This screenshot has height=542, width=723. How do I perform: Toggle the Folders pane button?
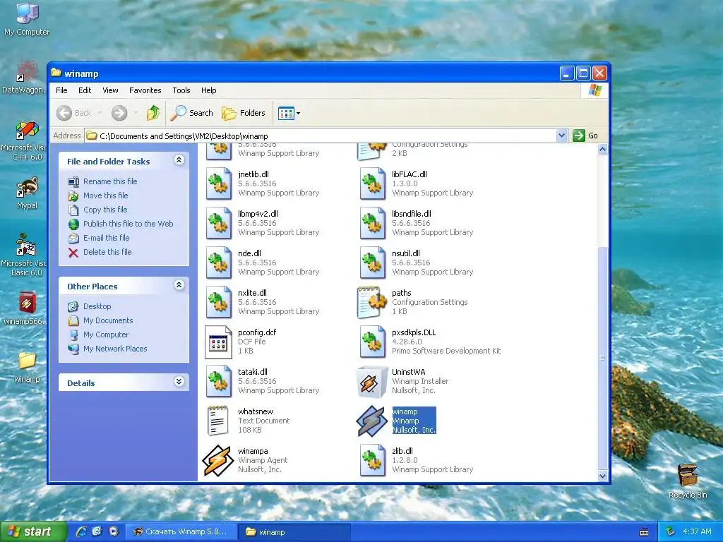coord(244,113)
